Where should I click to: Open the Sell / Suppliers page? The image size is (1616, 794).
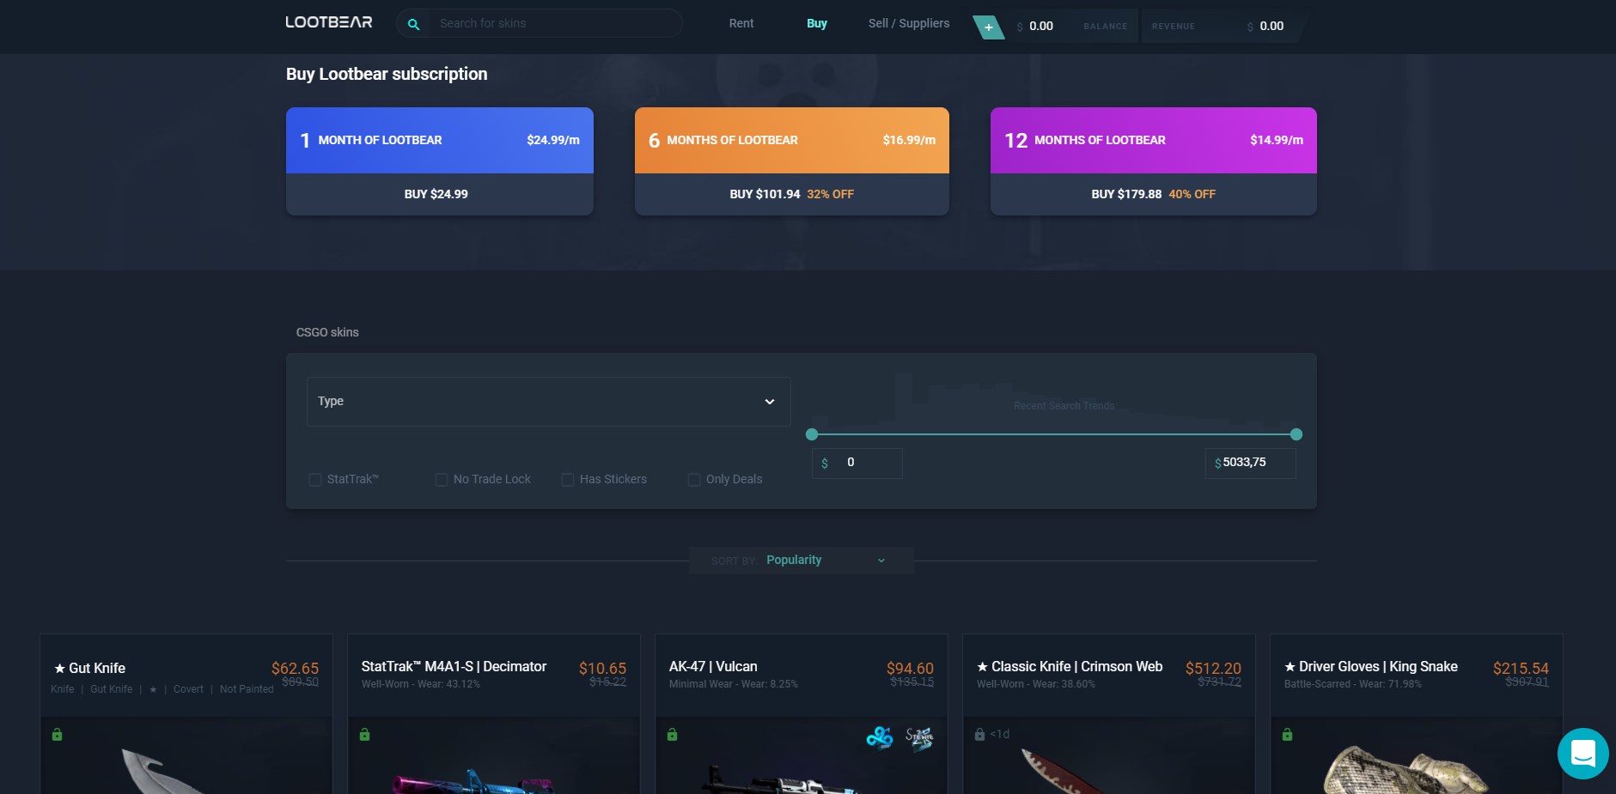tap(908, 24)
